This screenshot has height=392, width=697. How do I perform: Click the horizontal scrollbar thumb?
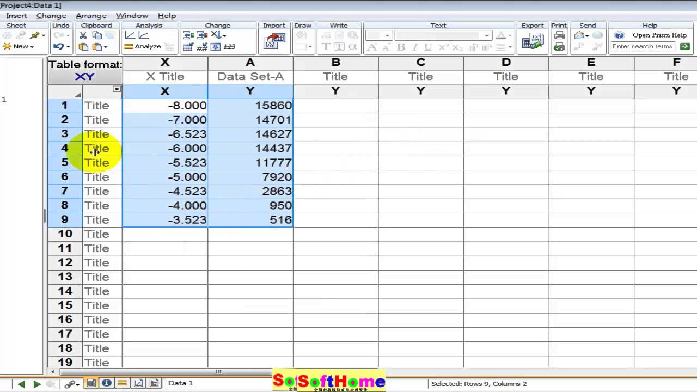click(x=218, y=372)
